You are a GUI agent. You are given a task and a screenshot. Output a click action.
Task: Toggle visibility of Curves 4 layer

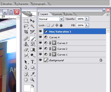[40, 37]
